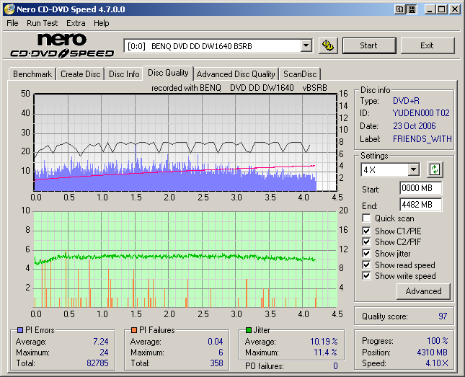Viewport: 465px width, 377px height.
Task: Toggle Show read speed checkbox
Action: [x=366, y=265]
